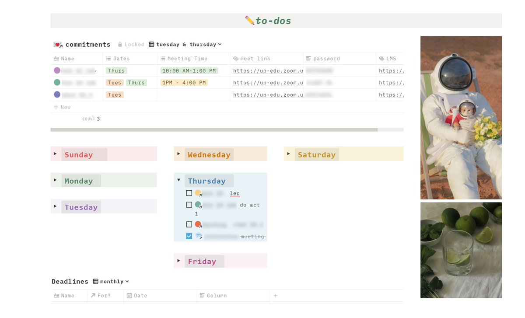Click the lock icon next to Locked
This screenshot has height=318, width=525.
(120, 45)
